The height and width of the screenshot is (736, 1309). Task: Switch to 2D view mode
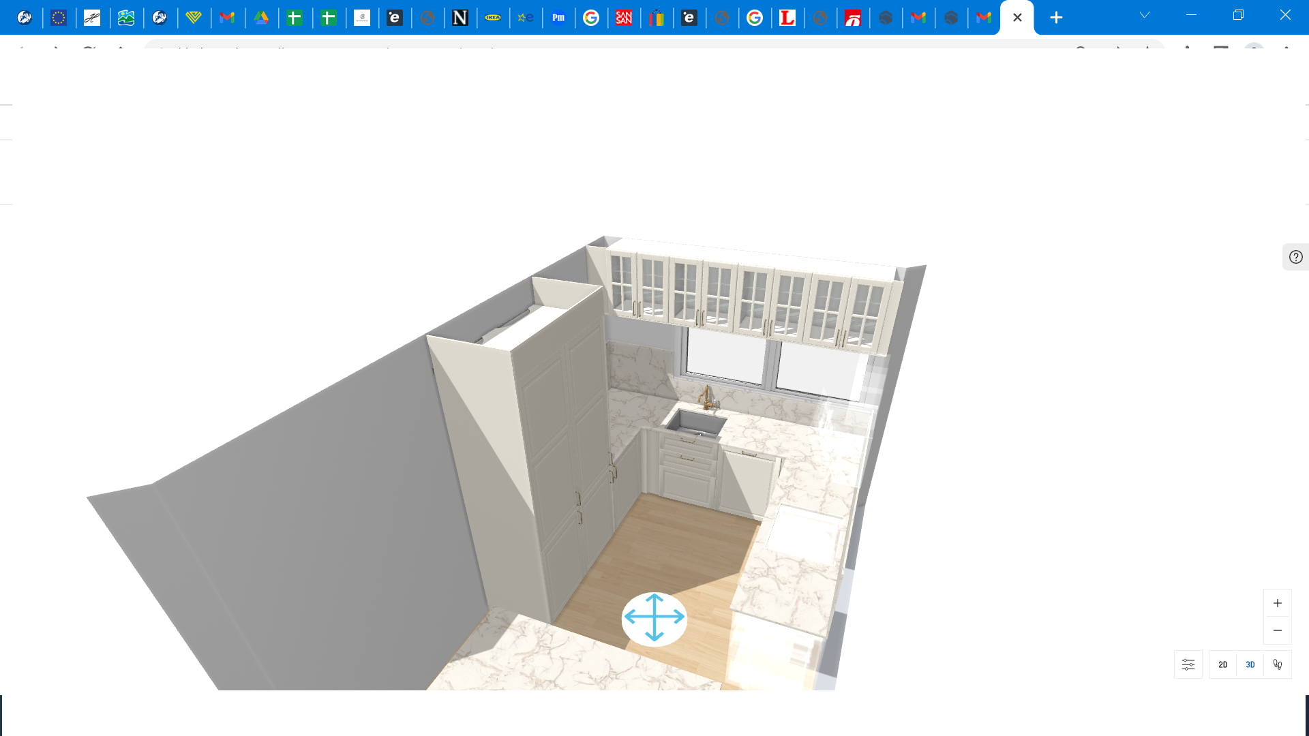pyautogui.click(x=1222, y=664)
